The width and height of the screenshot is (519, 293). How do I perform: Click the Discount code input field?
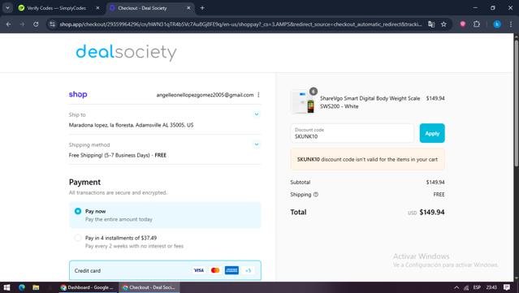click(352, 133)
